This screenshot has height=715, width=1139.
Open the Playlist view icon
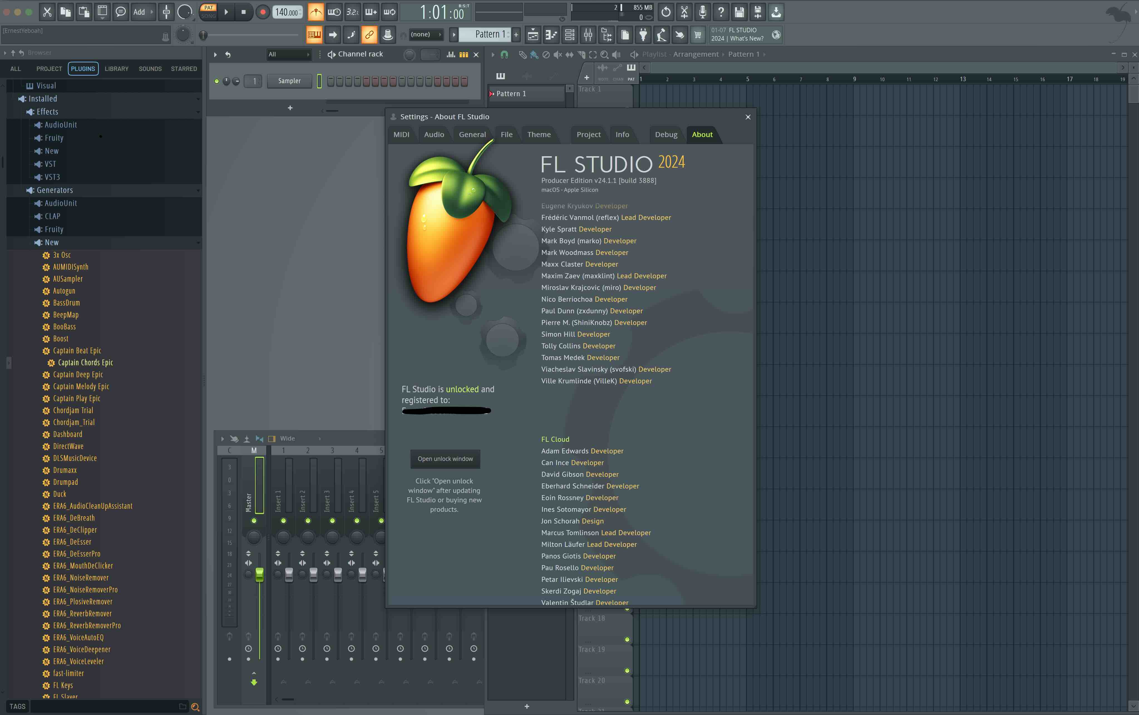(x=532, y=34)
